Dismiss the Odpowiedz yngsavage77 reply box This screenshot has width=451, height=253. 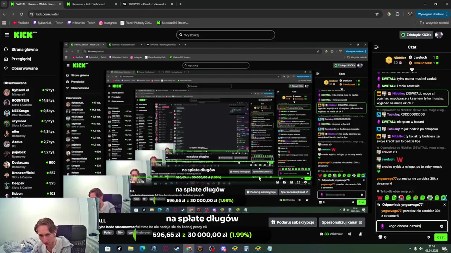(444, 205)
